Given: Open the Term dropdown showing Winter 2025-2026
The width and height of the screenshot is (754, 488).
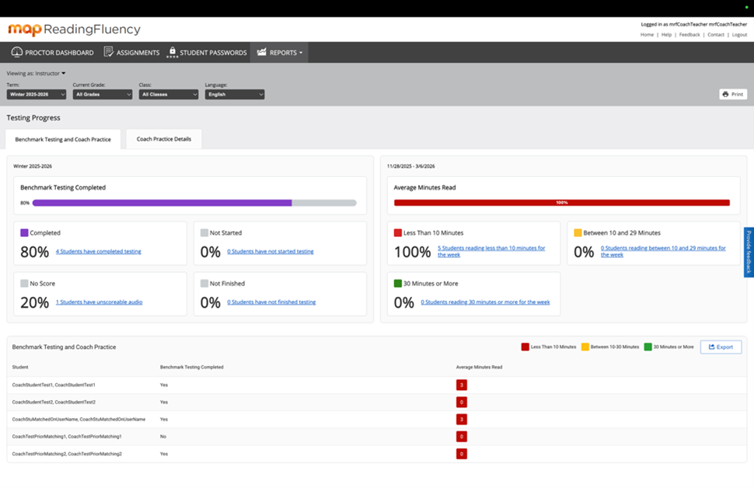Looking at the screenshot, I should [37, 94].
